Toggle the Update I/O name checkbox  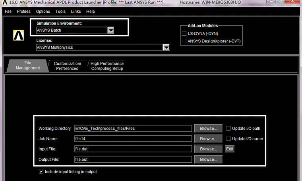click(228, 139)
